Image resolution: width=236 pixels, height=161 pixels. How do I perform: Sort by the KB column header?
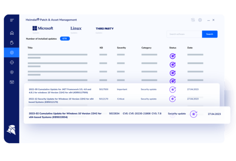pos(101,48)
